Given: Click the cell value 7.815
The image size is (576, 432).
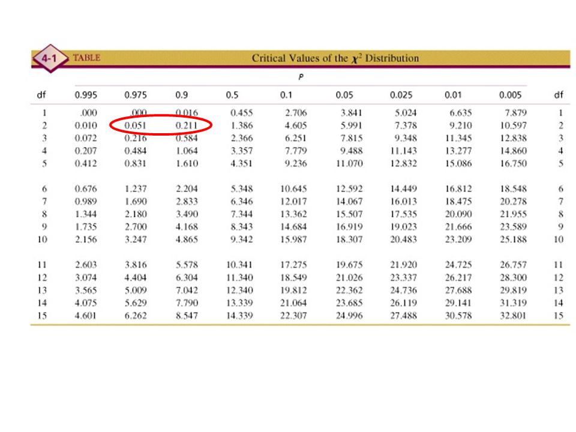Looking at the screenshot, I should coord(351,138).
